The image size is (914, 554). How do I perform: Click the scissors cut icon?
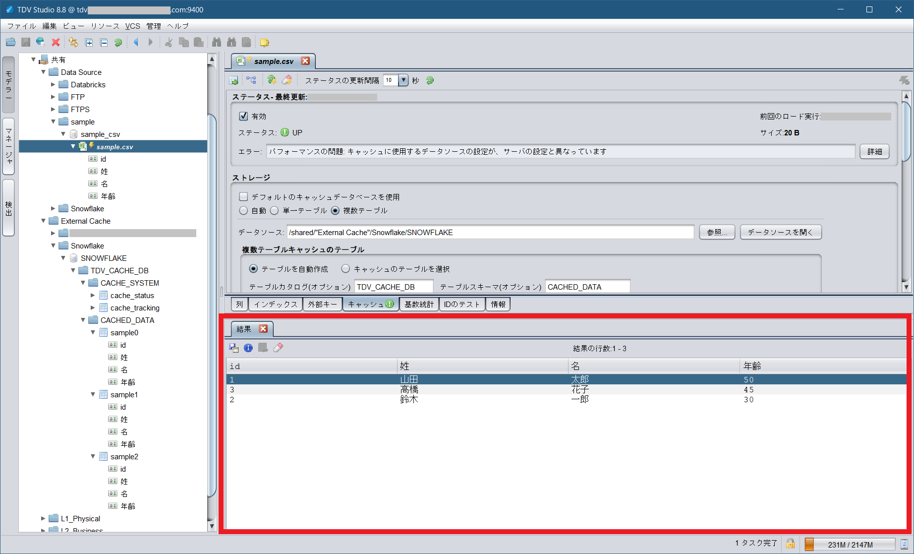click(169, 43)
